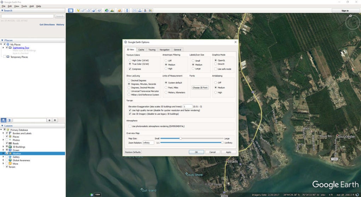361x197 pixels.
Task: Click the Add Placemark pushpin icon
Action: point(78,11)
